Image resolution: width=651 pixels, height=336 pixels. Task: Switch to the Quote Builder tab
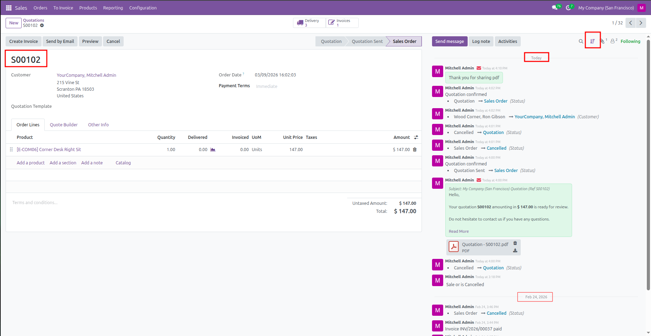[x=64, y=125]
